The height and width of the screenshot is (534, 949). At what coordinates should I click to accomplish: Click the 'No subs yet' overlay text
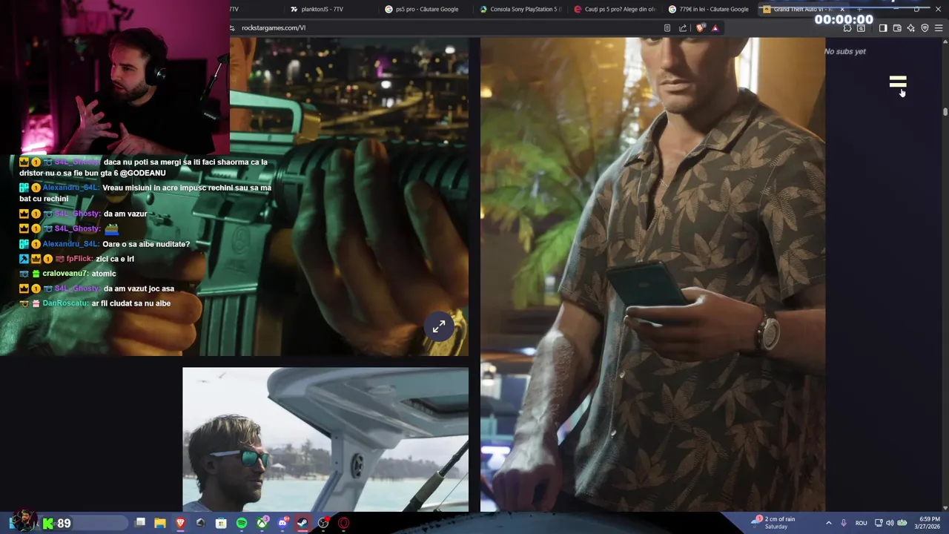coord(845,51)
